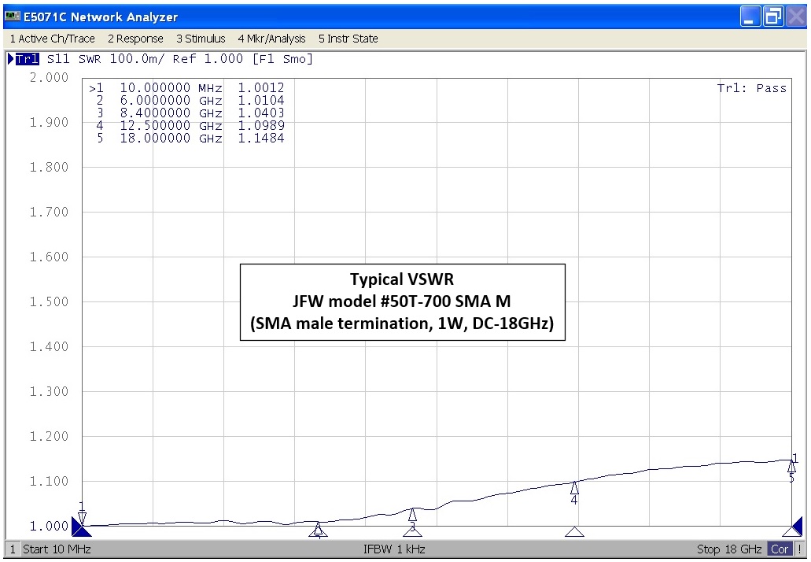Screen dimensions: 811x562
Task: Select marker 1 row at 10.000000 MHz
Action: click(x=186, y=88)
